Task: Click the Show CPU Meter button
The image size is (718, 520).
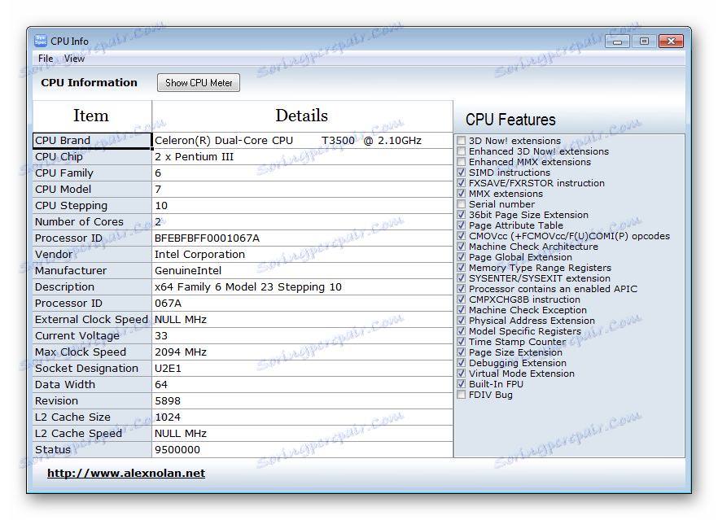Action: coord(199,83)
